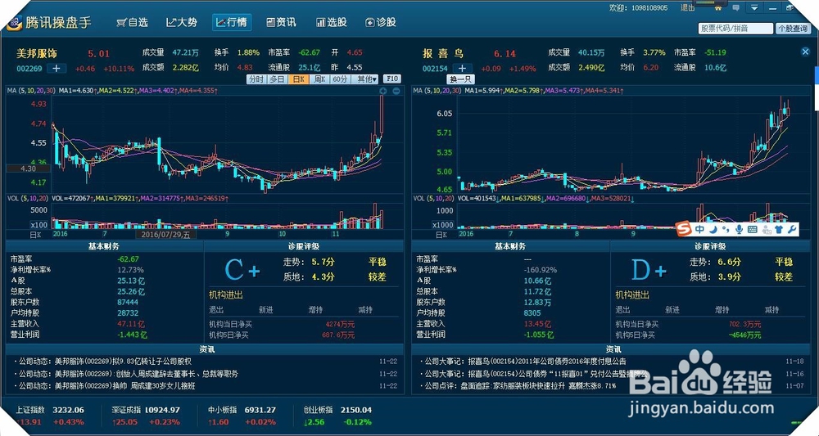Click the Sogou S input logo
The image size is (819, 436).
tap(683, 229)
